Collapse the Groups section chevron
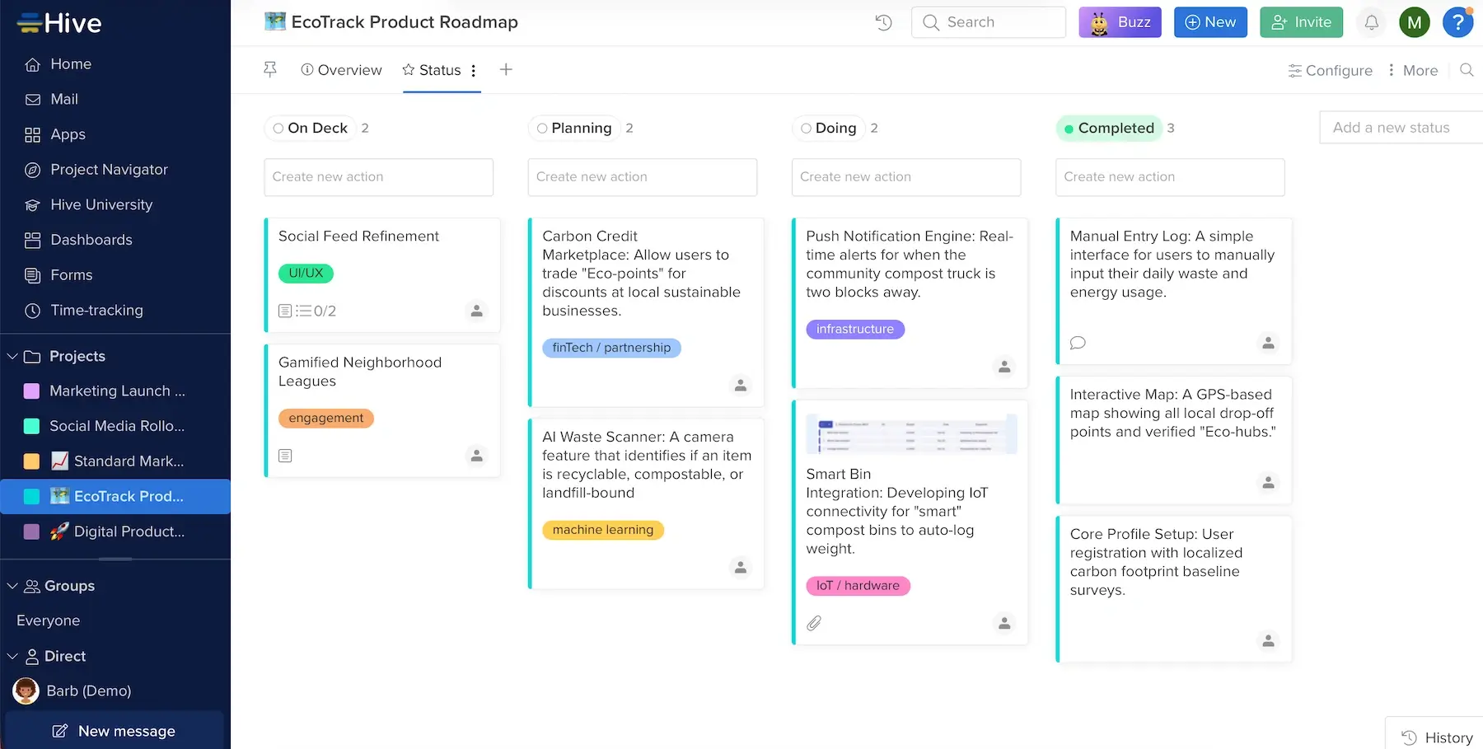The width and height of the screenshot is (1483, 749). click(x=12, y=586)
